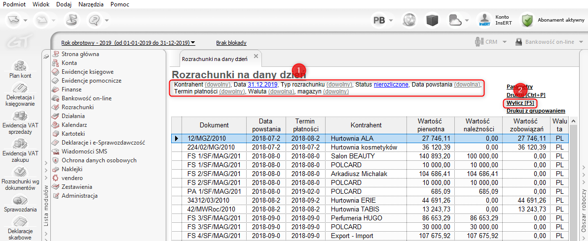Image resolution: width=588 pixels, height=241 pixels.
Task: Open the Rok obrotowy 2019 dropdown
Action: [x=128, y=43]
